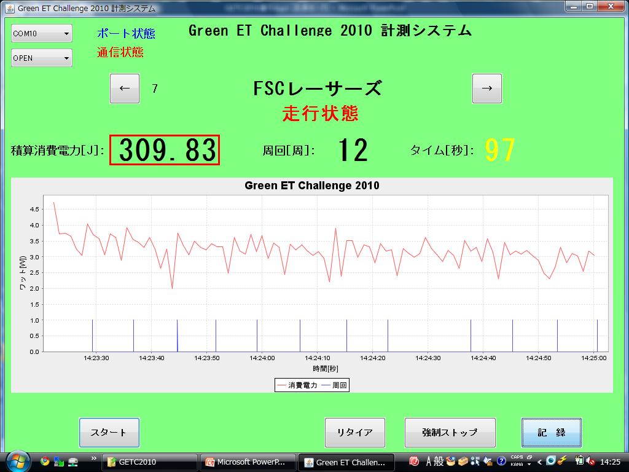Click the 記録 button
This screenshot has height=472, width=629.
coord(551,433)
